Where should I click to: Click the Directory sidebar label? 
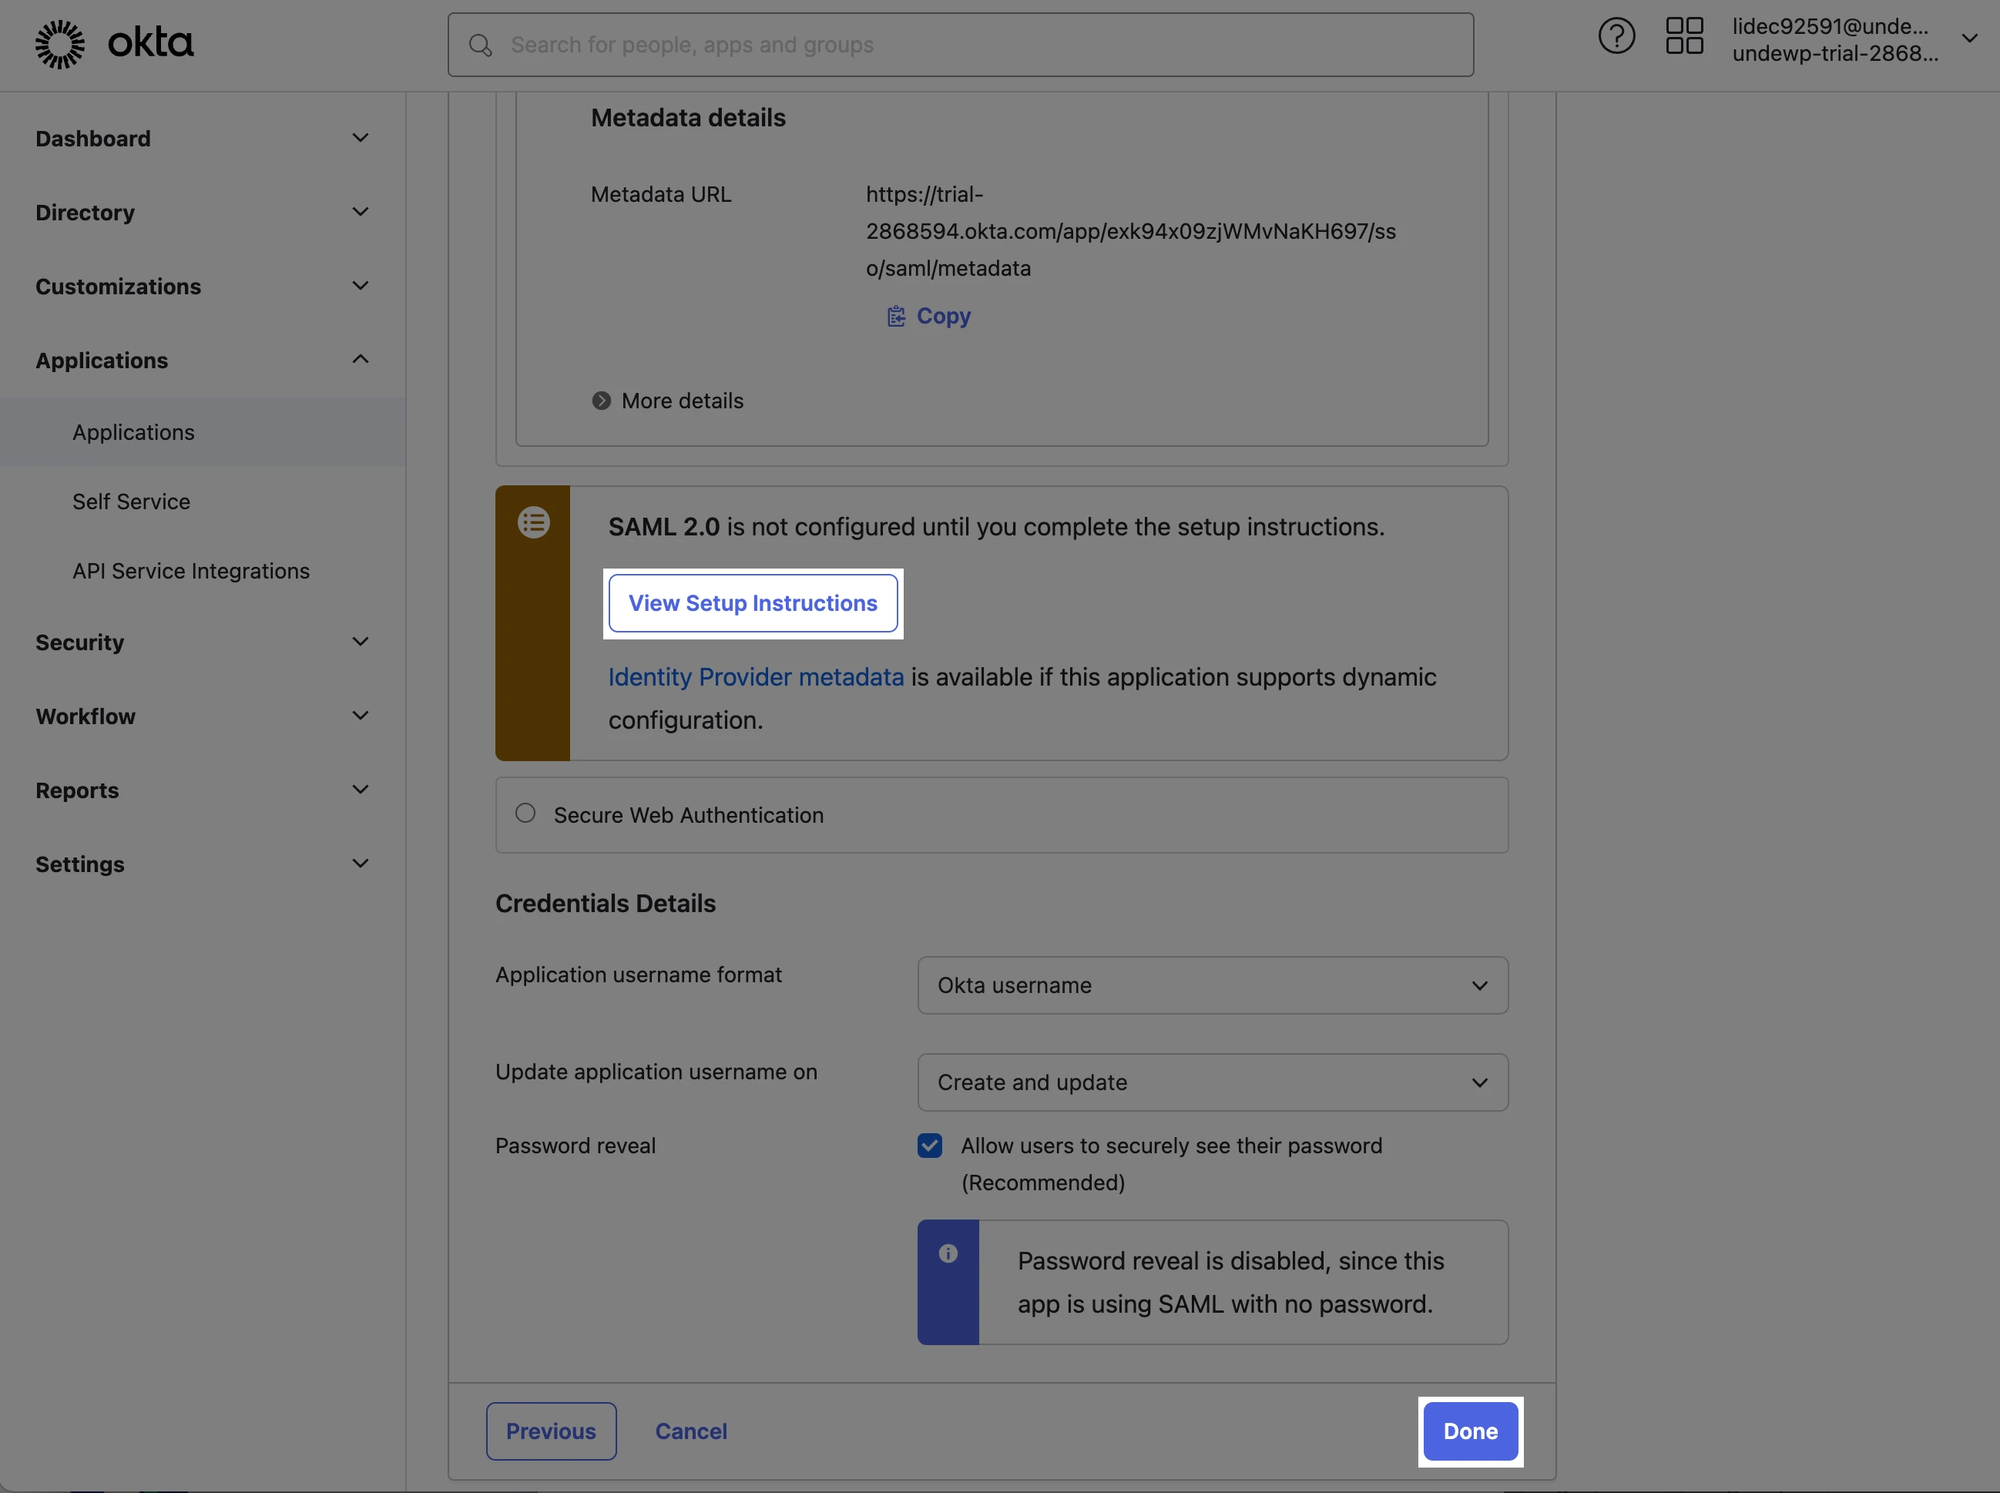coord(85,213)
